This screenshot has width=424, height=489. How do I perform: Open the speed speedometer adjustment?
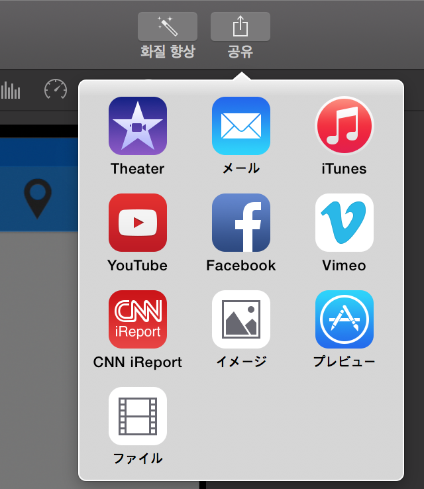56,89
